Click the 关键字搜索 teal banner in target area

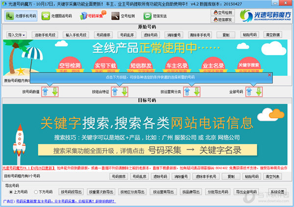145,134
